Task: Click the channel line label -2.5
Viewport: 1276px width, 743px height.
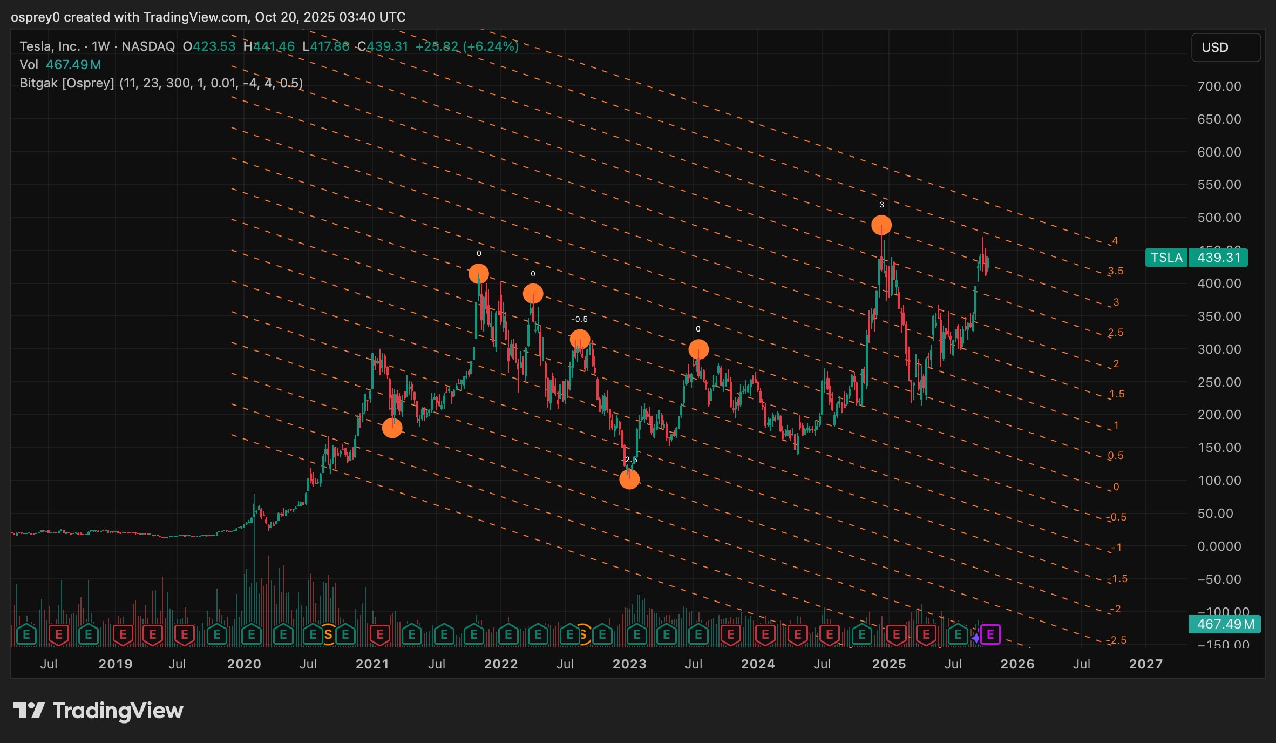Action: tap(1117, 640)
